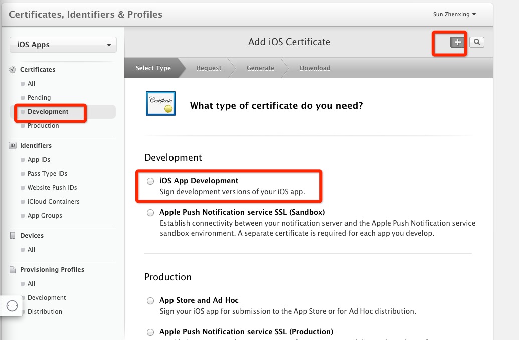Open Pending certificates
The width and height of the screenshot is (519, 340).
pyautogui.click(x=39, y=98)
